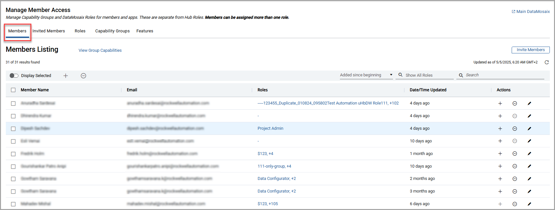555x210 pixels.
Task: Click into the member Search field
Action: [x=503, y=75]
